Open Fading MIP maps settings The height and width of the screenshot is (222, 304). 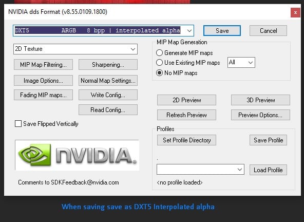[x=43, y=95]
